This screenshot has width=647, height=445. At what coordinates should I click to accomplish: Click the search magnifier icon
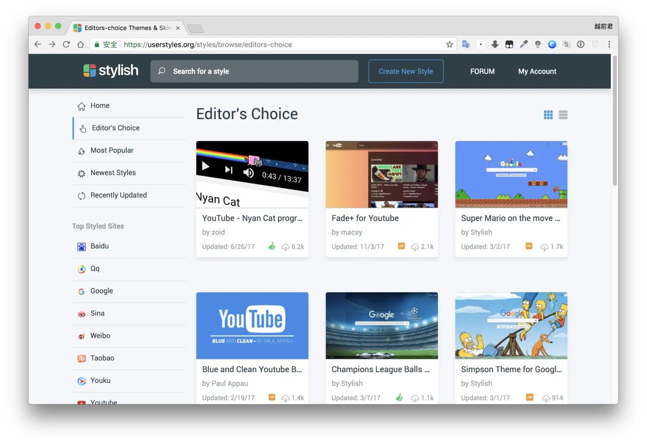[162, 71]
